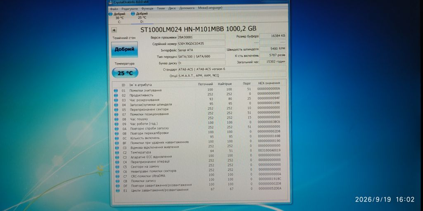Click status icon of attribute 03 Час розкручування

click(116, 100)
